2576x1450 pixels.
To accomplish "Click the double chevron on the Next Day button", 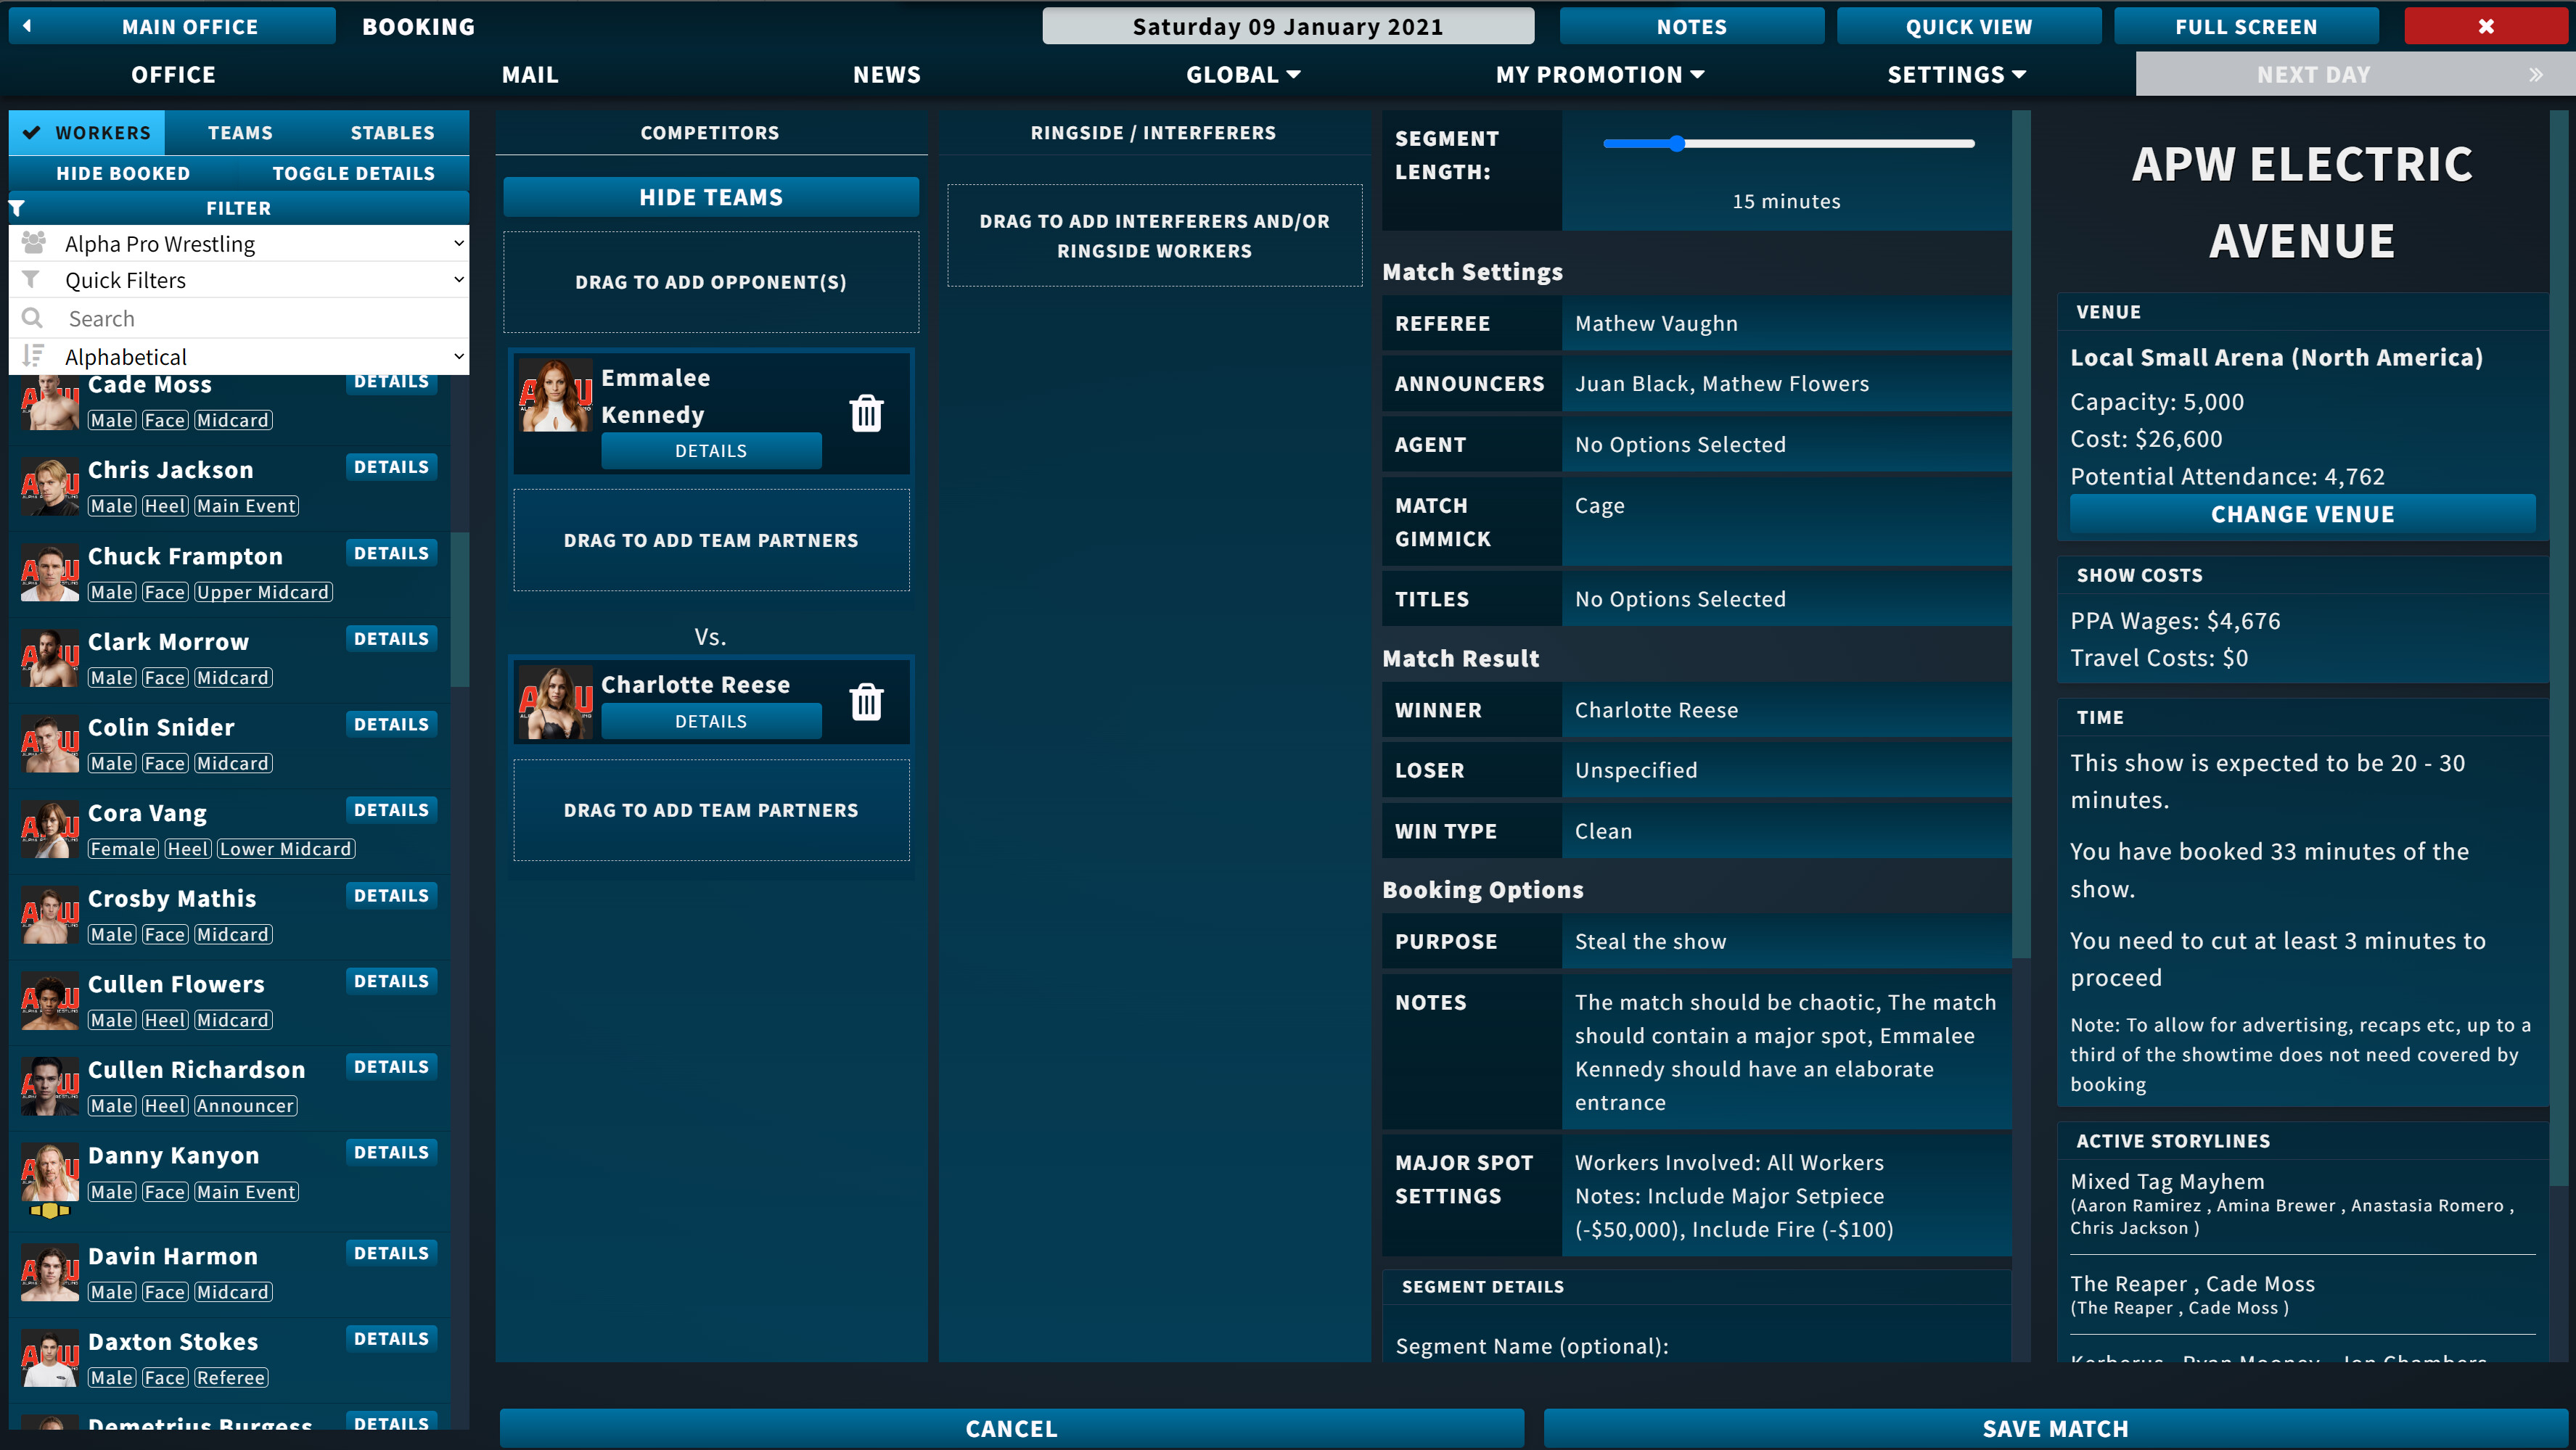I will (2537, 74).
